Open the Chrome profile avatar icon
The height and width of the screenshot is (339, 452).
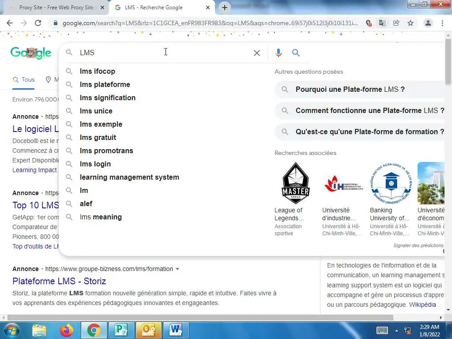point(428,23)
